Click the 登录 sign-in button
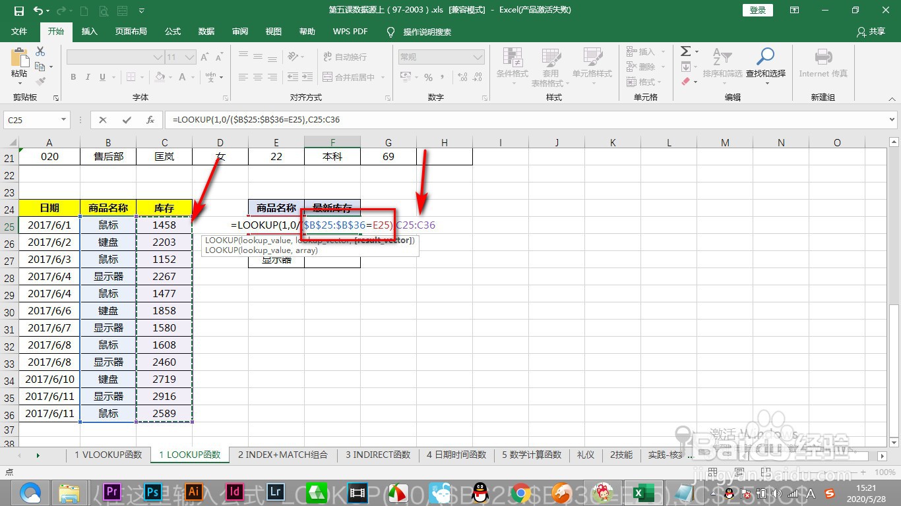This screenshot has width=901, height=506. coord(758,10)
